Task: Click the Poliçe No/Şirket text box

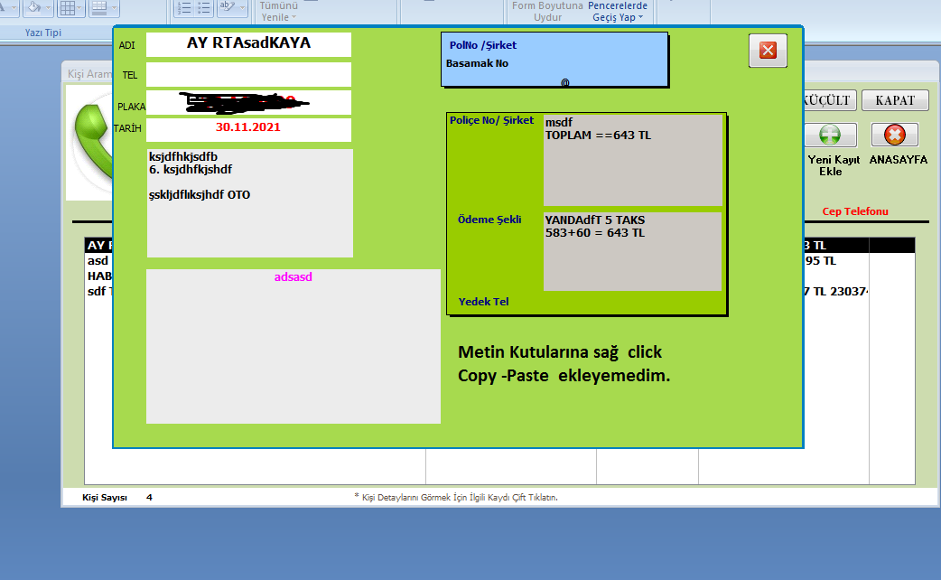Action: pyautogui.click(x=632, y=161)
